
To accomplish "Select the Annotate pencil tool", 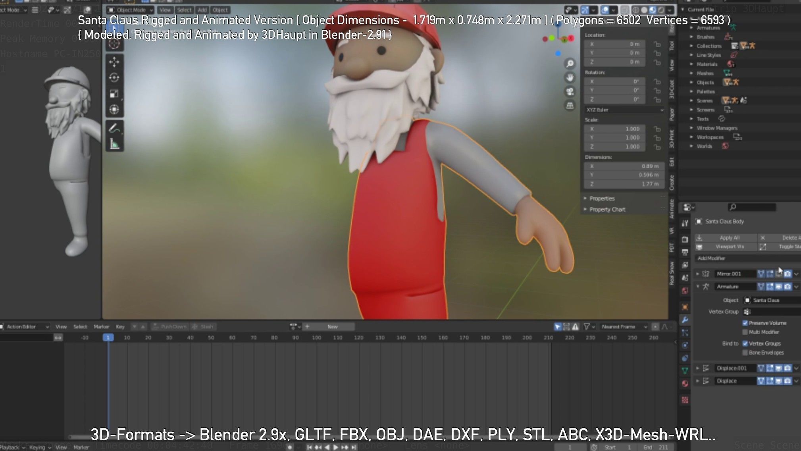I will click(x=114, y=128).
